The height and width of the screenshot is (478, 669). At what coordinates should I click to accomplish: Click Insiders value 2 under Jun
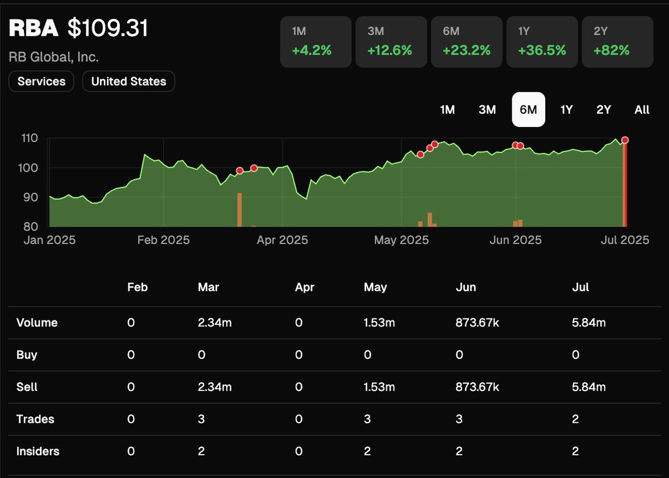pos(459,451)
